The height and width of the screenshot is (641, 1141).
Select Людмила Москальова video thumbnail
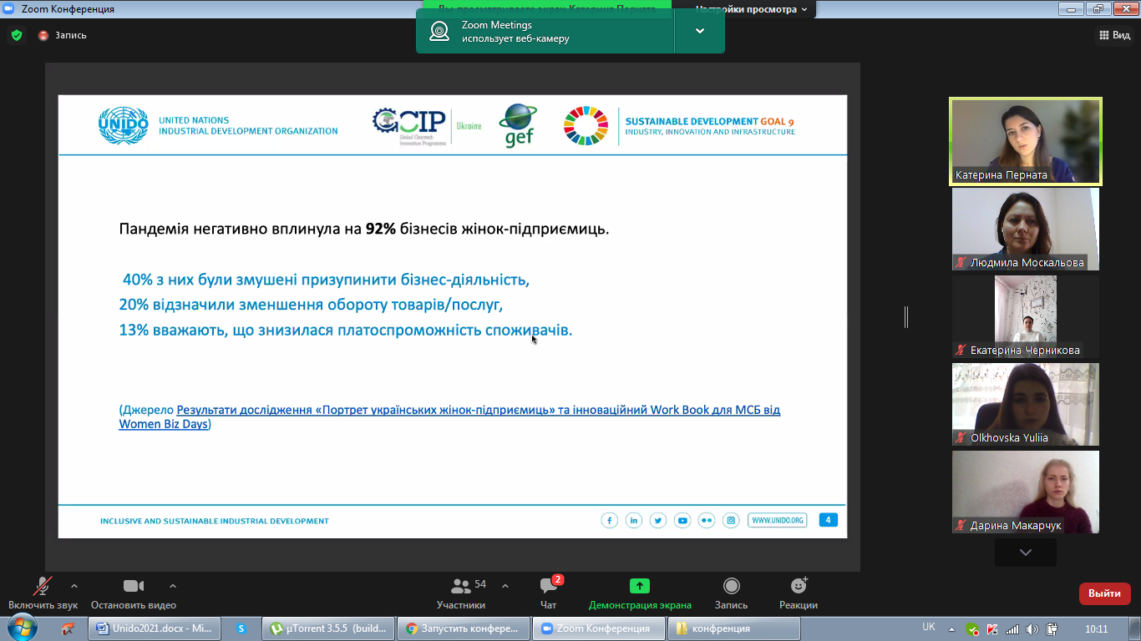1025,229
